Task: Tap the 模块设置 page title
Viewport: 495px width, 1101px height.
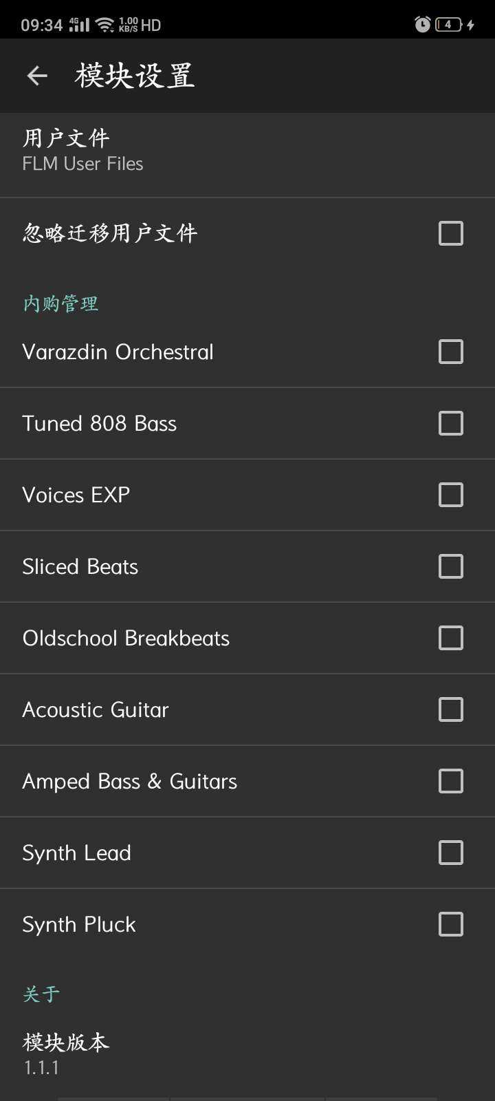Action: pos(135,76)
